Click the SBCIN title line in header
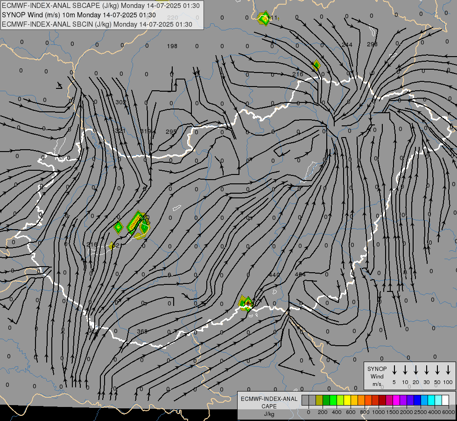The width and height of the screenshot is (457, 421). (97, 24)
